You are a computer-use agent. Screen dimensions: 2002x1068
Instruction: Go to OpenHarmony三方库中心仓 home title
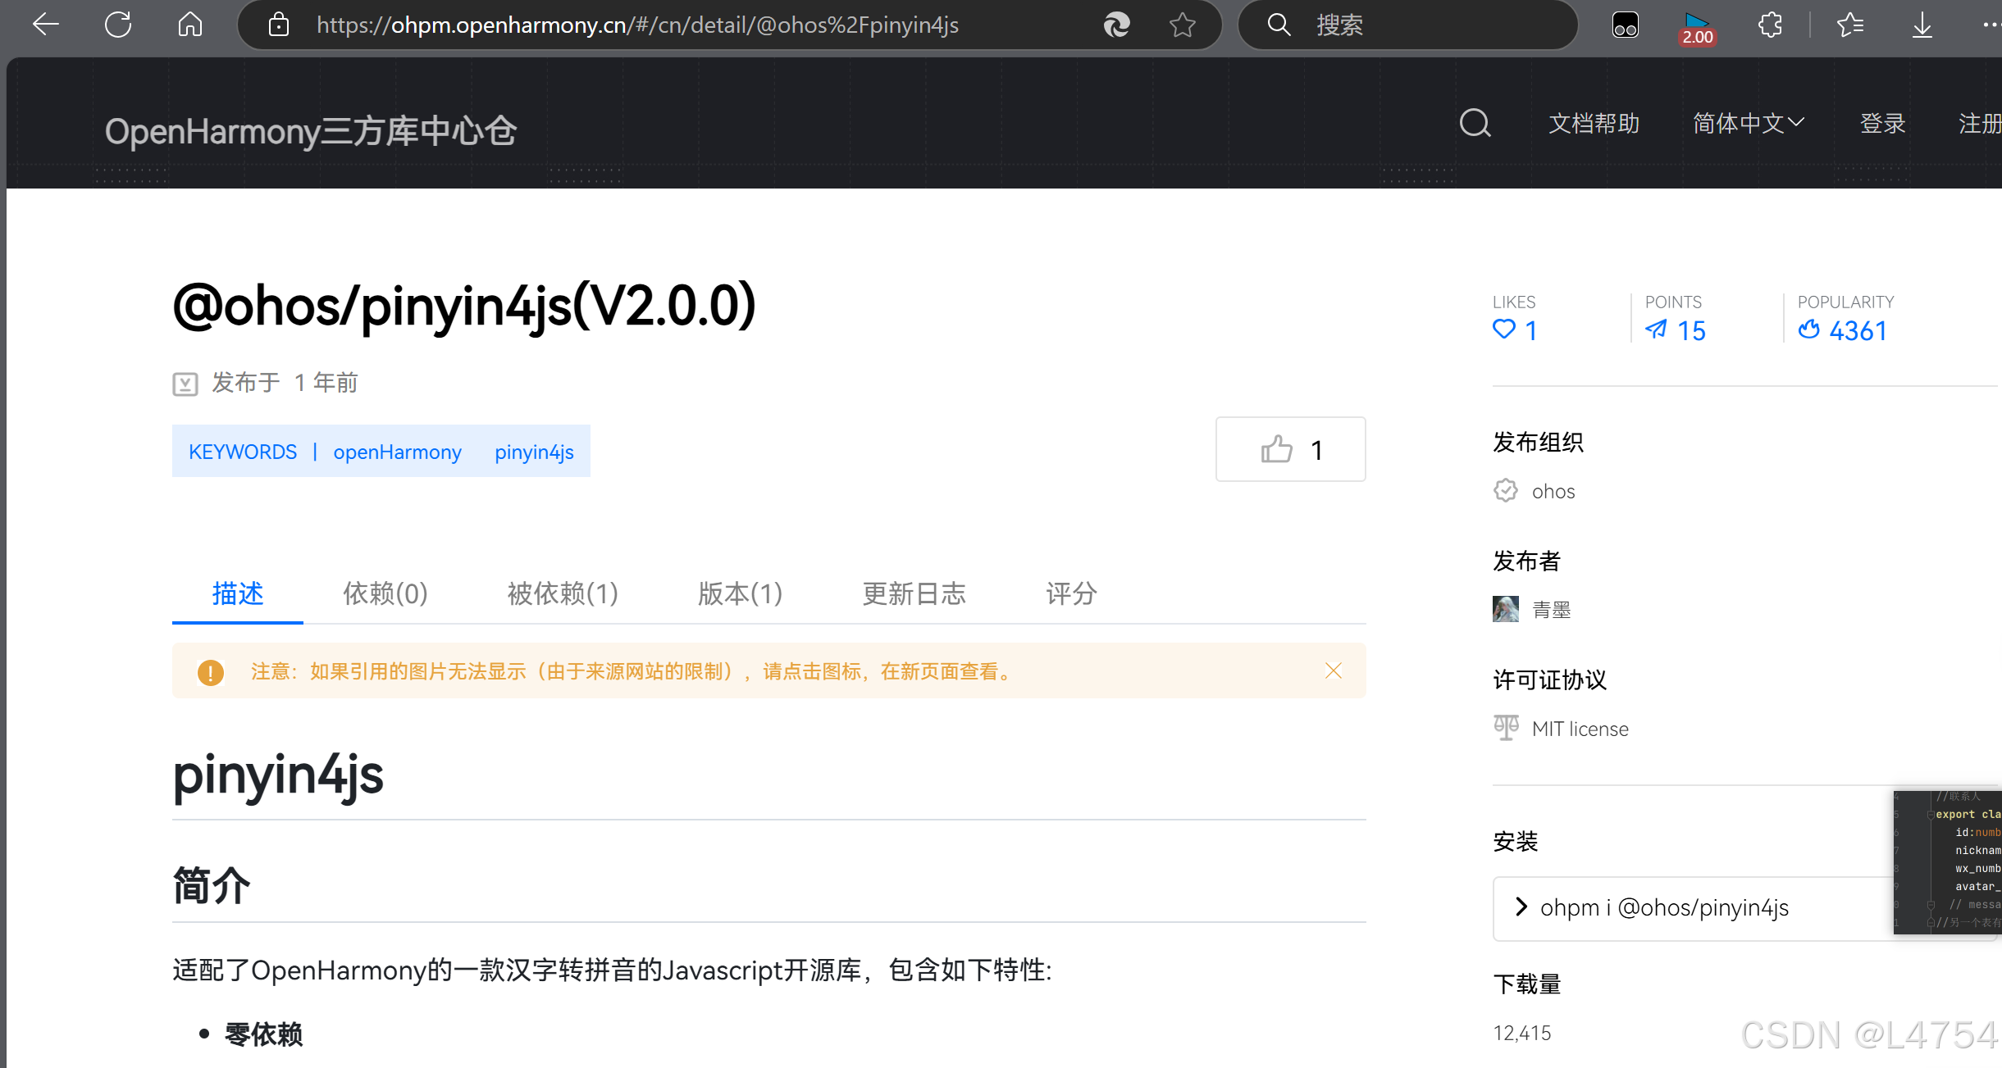(310, 131)
